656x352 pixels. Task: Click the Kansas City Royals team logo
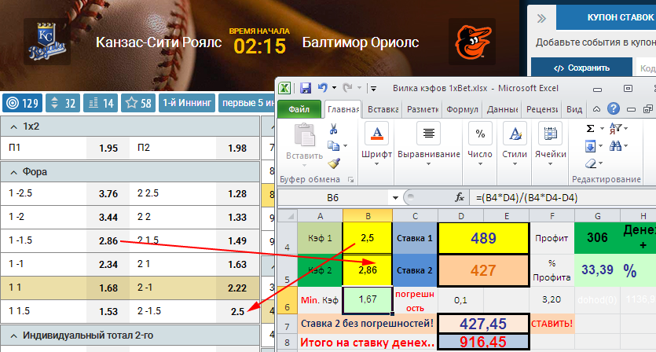point(46,42)
